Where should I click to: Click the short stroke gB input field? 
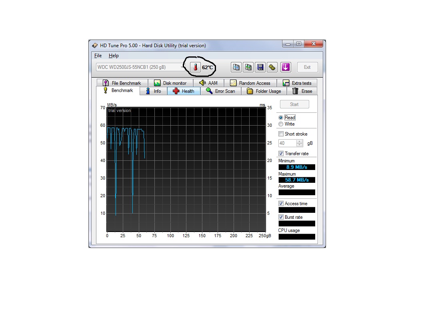coord(288,143)
